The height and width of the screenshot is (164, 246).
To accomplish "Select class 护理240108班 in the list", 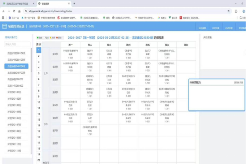I will tap(16, 131).
